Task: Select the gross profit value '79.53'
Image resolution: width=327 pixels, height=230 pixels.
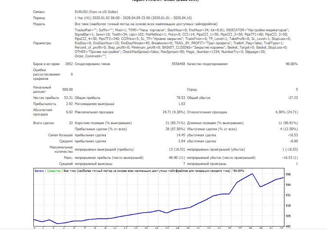Action: click(180, 98)
